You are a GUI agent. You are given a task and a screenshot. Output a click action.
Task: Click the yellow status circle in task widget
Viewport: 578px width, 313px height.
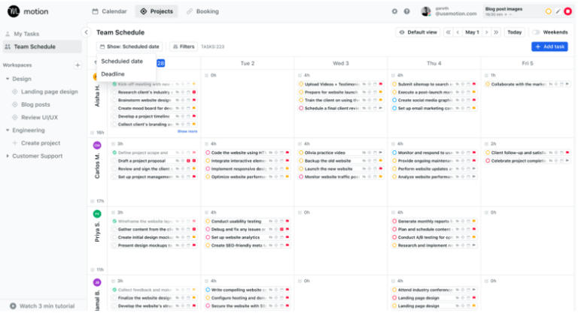pos(549,11)
